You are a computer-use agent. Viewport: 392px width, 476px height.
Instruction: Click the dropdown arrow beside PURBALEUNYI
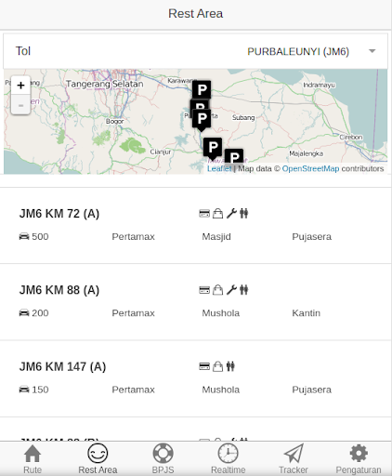tap(372, 51)
